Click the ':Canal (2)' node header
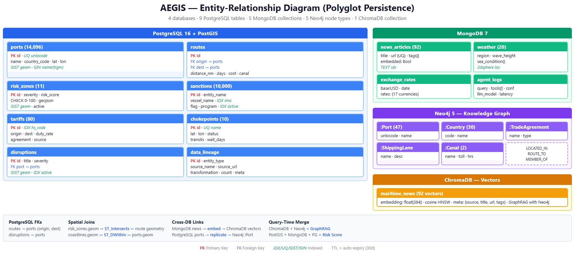Image resolution: width=578 pixels, height=253 pixels. pos(472,148)
